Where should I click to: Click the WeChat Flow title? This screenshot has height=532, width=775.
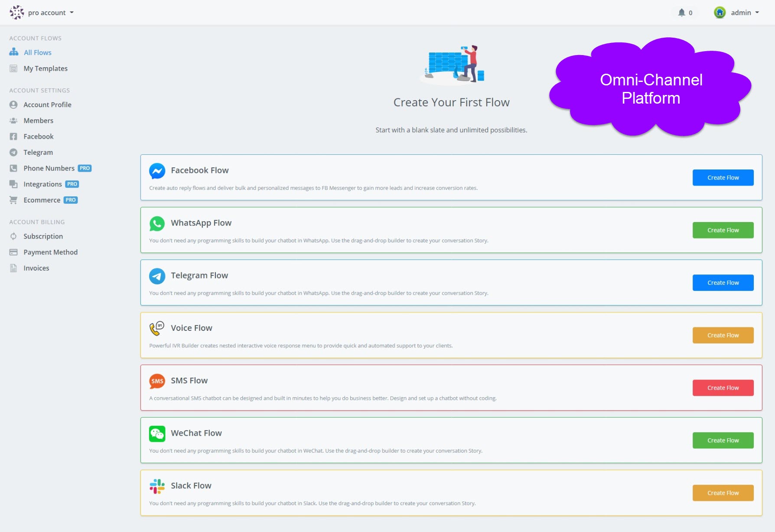[196, 433]
